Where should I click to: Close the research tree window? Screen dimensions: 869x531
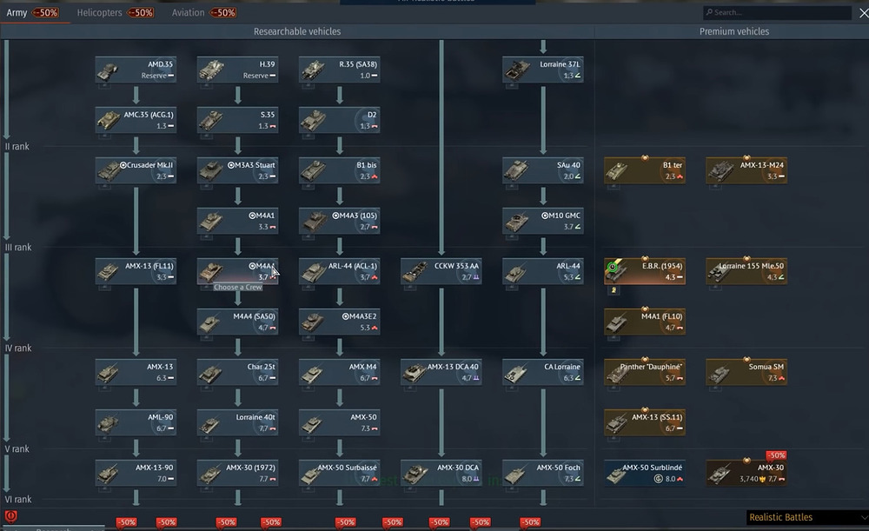pyautogui.click(x=864, y=13)
